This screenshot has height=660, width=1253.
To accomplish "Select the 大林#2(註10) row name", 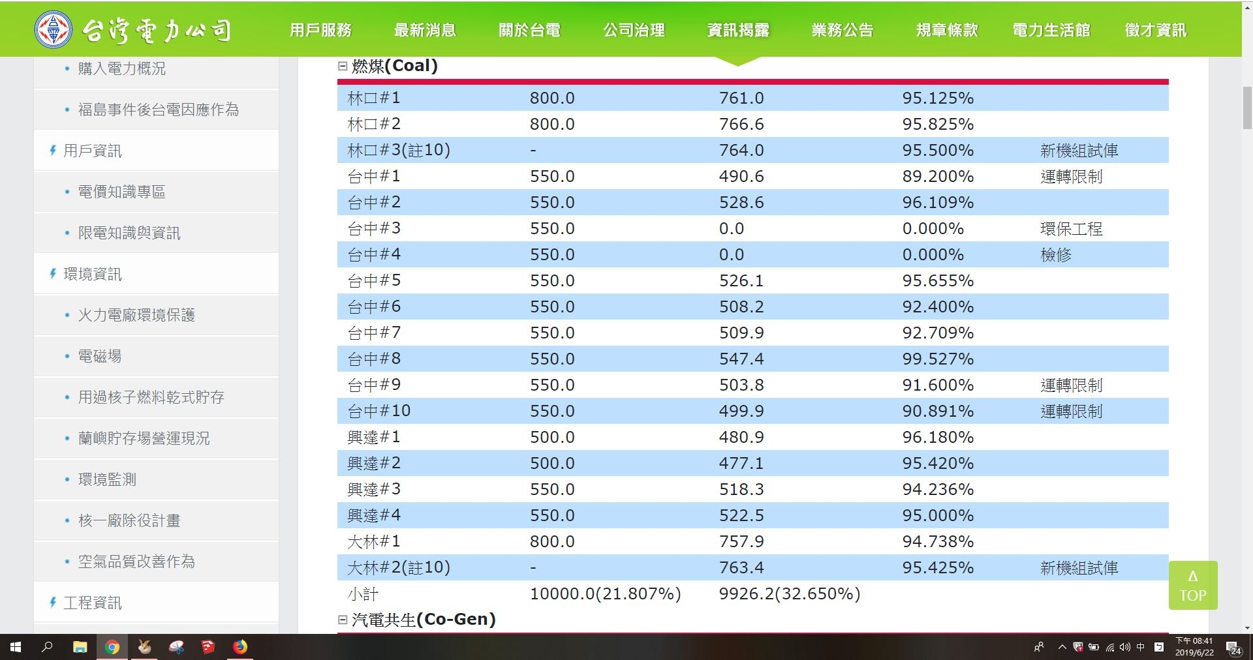I will [399, 567].
